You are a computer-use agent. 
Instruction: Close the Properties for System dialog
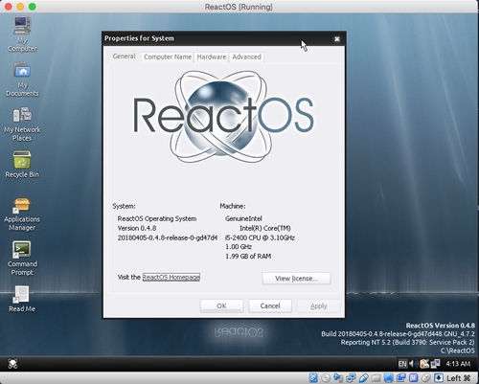tap(337, 39)
